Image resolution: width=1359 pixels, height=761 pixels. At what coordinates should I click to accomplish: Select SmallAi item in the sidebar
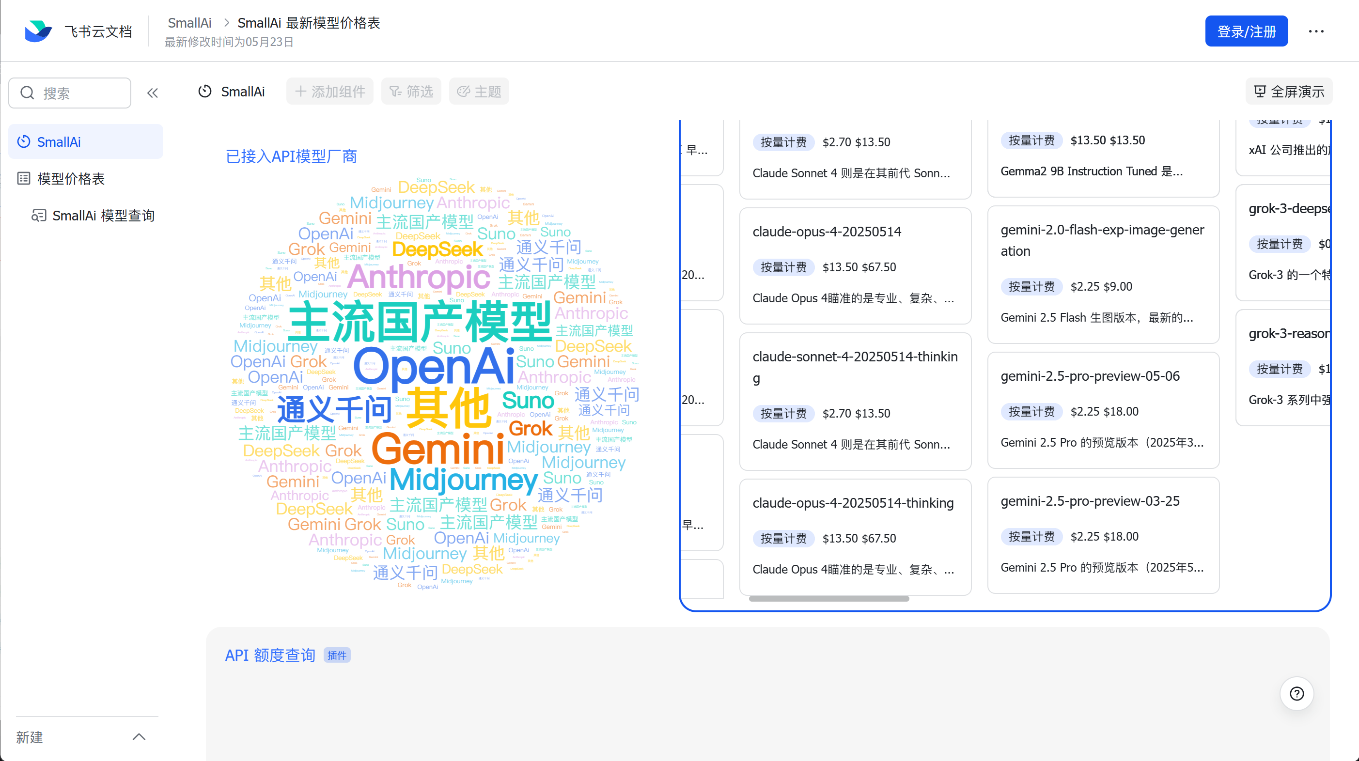pos(85,141)
